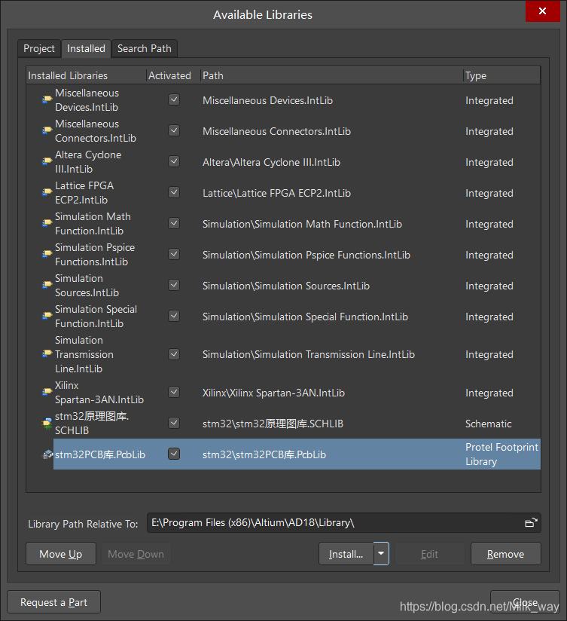Click Request a Part button

[x=53, y=602]
